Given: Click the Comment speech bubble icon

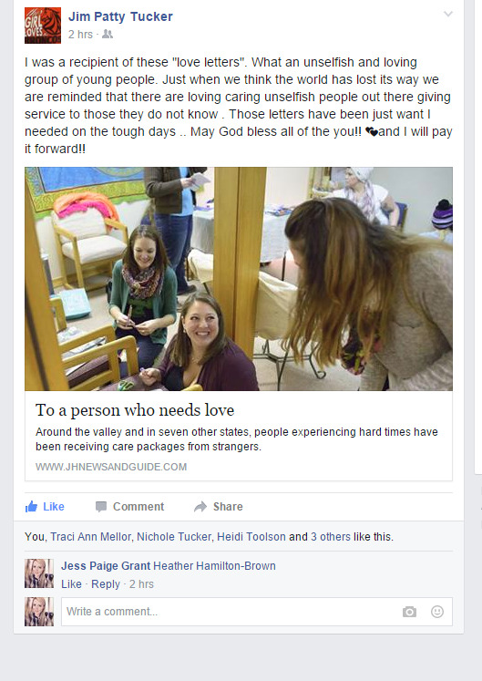Looking at the screenshot, I should pyautogui.click(x=101, y=507).
